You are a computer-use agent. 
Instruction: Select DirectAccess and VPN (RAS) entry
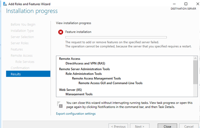tap(85, 63)
